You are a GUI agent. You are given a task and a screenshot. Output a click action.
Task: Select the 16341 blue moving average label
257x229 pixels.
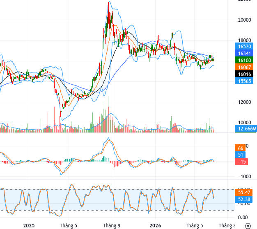click(x=244, y=54)
